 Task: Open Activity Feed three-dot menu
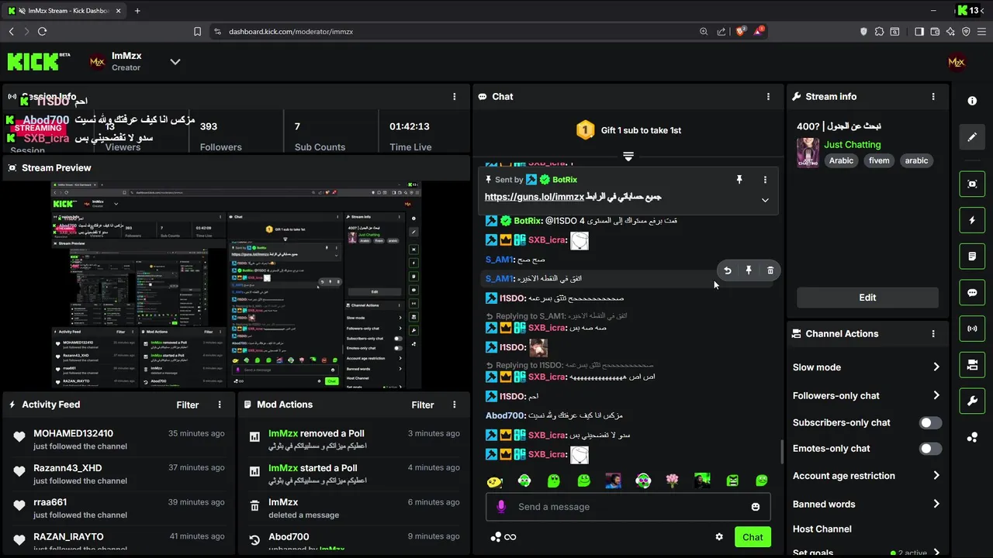coord(220,405)
